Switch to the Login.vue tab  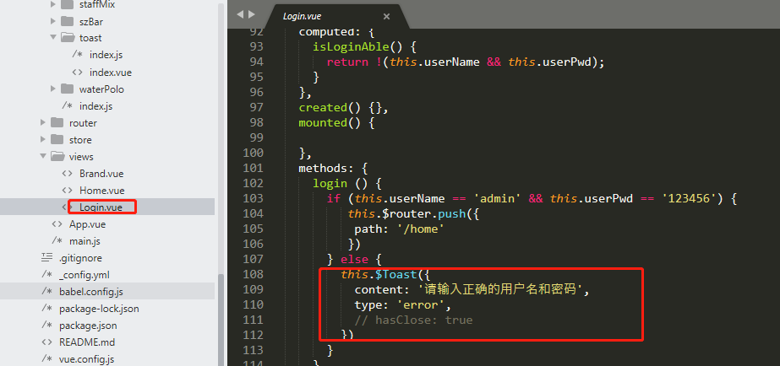[x=338, y=16]
